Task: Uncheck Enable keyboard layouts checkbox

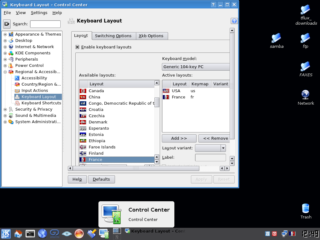Action: 77,47
